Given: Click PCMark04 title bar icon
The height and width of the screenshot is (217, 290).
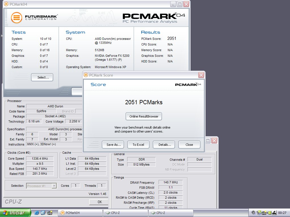Looking at the screenshot, I should (6, 4).
